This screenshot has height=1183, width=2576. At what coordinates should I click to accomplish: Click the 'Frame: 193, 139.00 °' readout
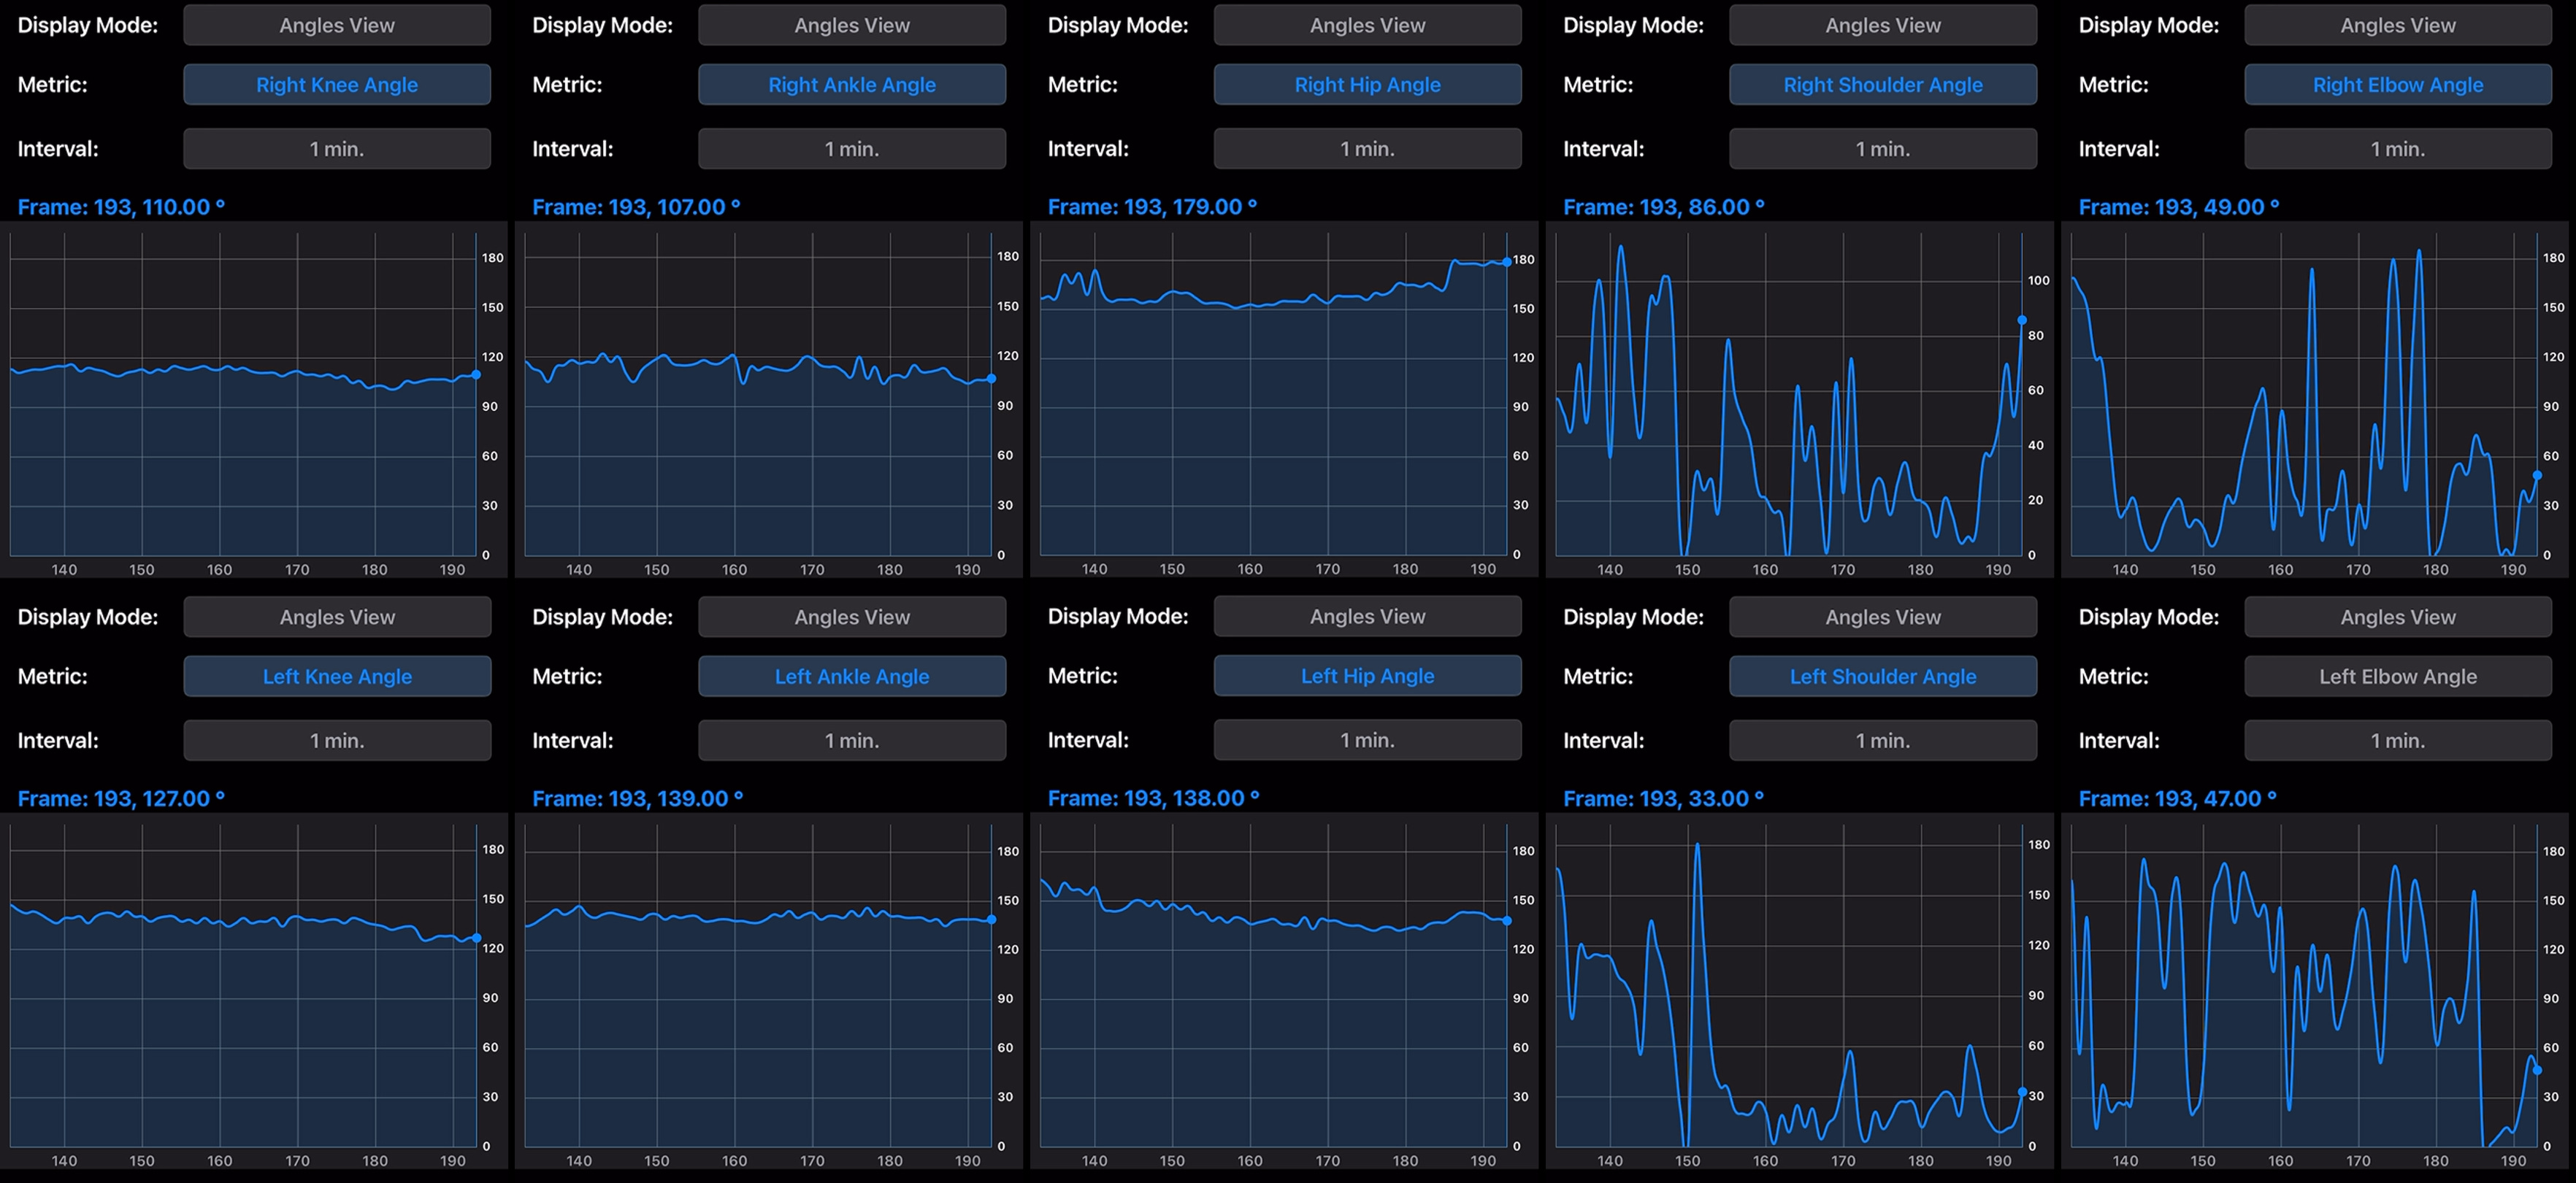637,798
